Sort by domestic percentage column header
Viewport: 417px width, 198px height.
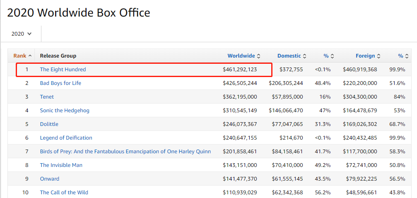[x=329, y=56]
